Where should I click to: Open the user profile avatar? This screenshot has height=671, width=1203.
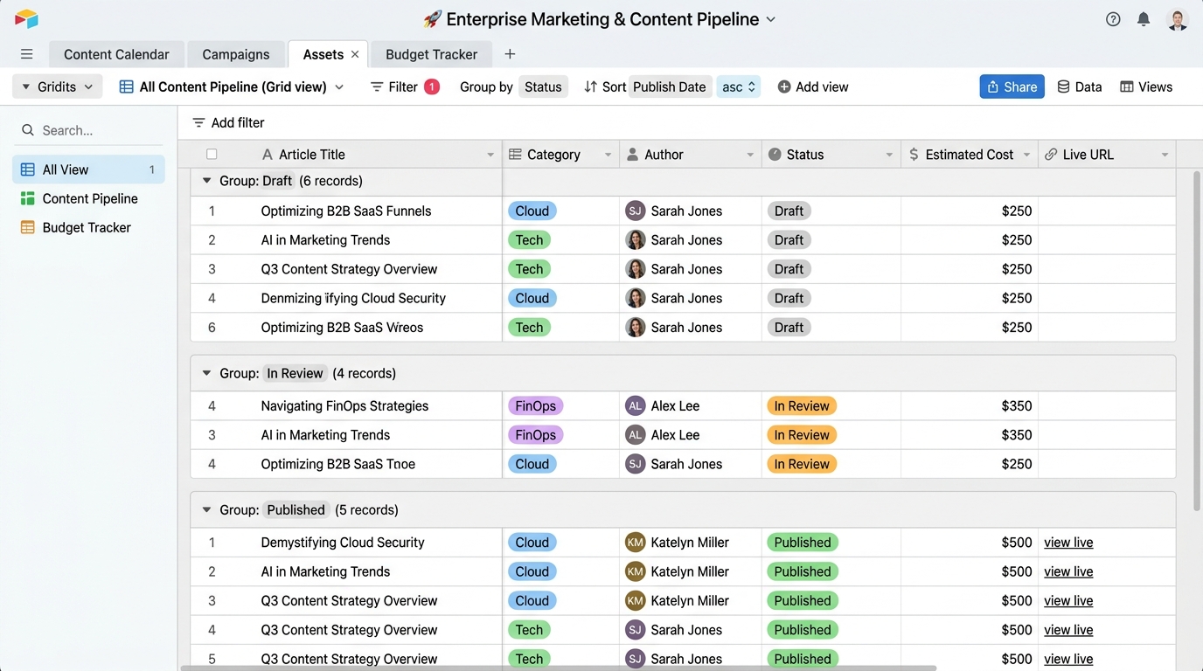coord(1178,19)
